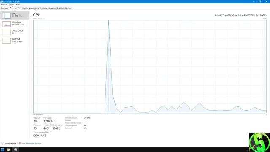Click the 13422 handles count

56,128
